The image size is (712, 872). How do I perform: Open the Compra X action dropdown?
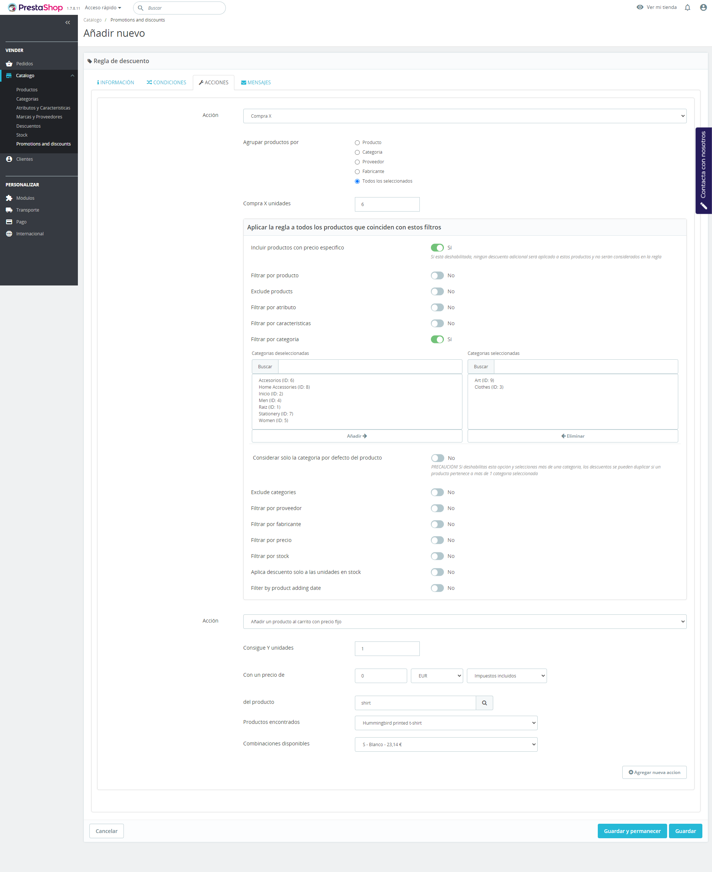[x=464, y=116]
